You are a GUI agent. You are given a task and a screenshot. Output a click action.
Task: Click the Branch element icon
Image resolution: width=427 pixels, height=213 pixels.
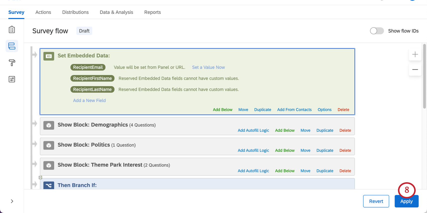pyautogui.click(x=49, y=185)
